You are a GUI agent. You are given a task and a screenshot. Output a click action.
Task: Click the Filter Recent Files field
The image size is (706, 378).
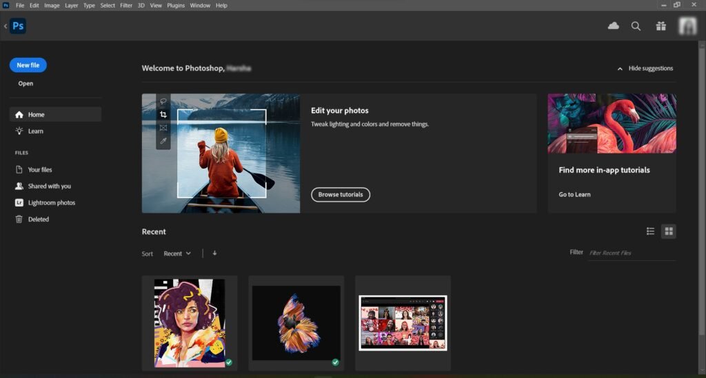click(x=632, y=253)
